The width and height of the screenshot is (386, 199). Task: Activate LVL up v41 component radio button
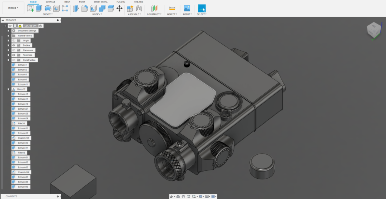41,26
